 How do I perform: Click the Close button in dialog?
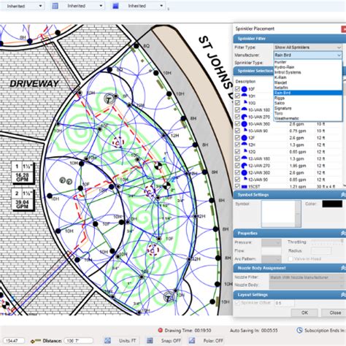pos(335,312)
